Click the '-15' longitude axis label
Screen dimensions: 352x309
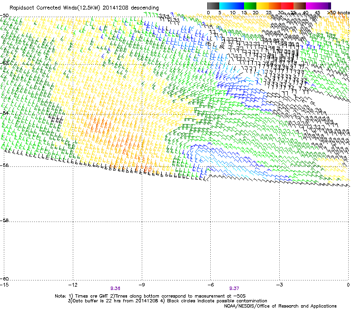coord(4,285)
